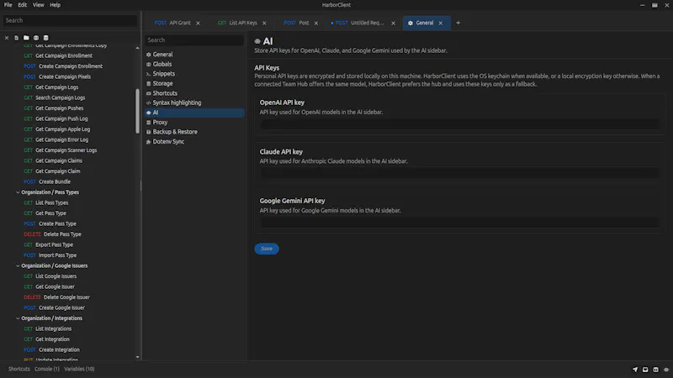This screenshot has width=673, height=378.
Task: Collapse Organization / Integrations folder
Action: [18, 318]
